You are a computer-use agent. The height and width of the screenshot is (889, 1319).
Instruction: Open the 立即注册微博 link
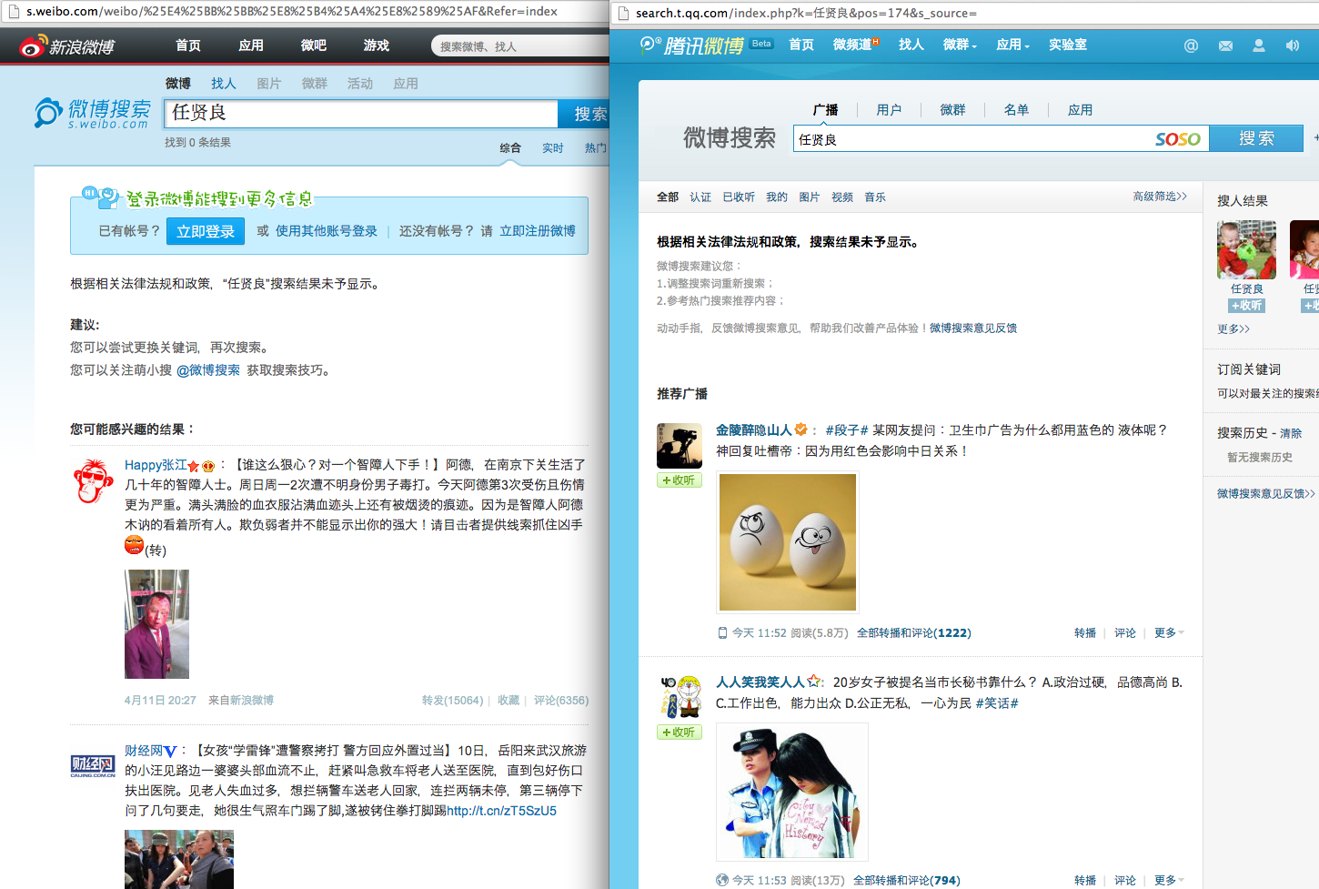tap(538, 231)
